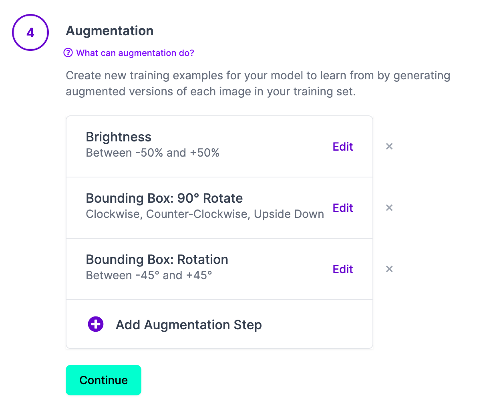
Task: Click 'Between -45° and +45°' text
Action: (x=149, y=276)
